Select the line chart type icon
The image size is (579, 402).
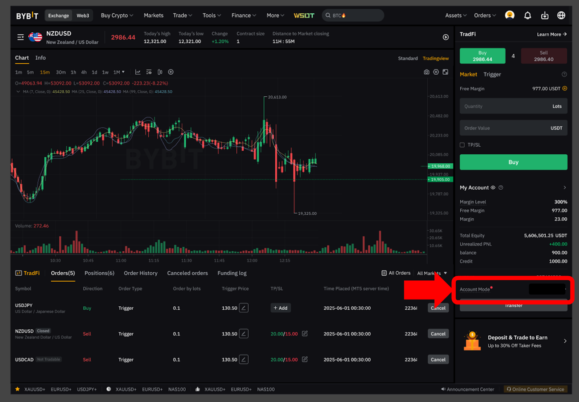pos(138,72)
